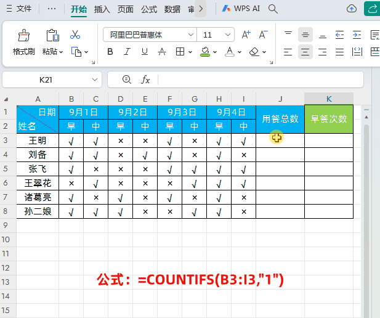Toggle center horizontal alignment
Viewport: 380px width, 318px height.
(x=305, y=52)
